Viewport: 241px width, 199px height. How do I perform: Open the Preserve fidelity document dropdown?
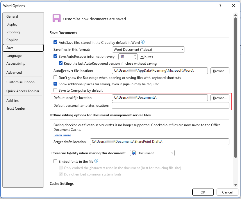pyautogui.click(x=173, y=153)
